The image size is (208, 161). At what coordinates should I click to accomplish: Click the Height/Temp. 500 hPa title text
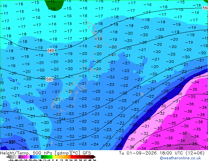(27, 153)
